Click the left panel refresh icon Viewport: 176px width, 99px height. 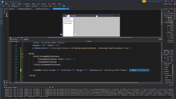(x=5, y=11)
